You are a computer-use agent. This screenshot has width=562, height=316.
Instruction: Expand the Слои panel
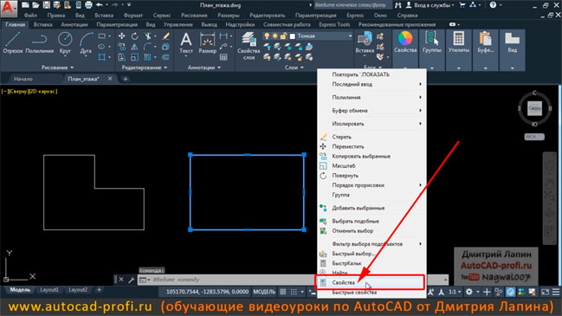tap(294, 68)
